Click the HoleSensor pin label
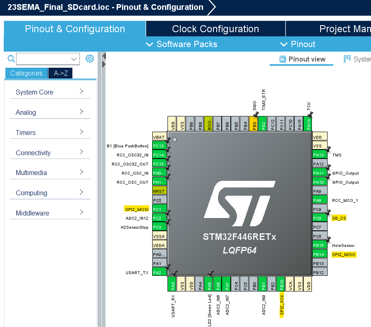 (x=343, y=246)
